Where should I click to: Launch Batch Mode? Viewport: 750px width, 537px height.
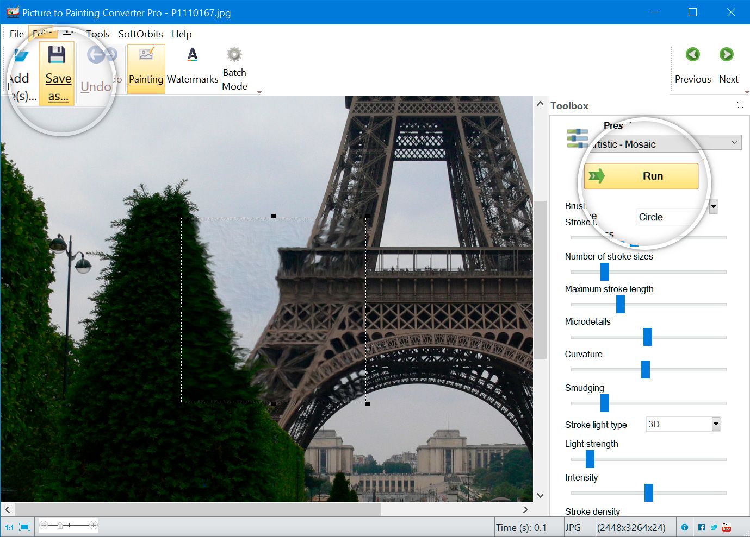pos(234,54)
